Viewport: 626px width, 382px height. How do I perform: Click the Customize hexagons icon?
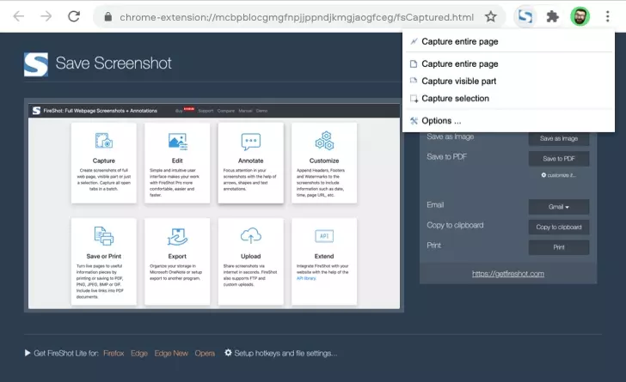[324, 141]
